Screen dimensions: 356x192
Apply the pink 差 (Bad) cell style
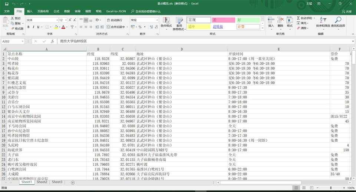[x=223, y=20]
